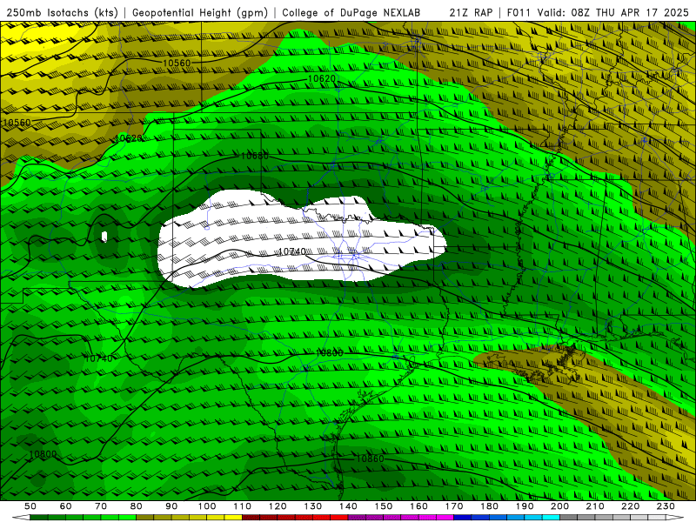Click the 'F011' forecast hour text

519,12
